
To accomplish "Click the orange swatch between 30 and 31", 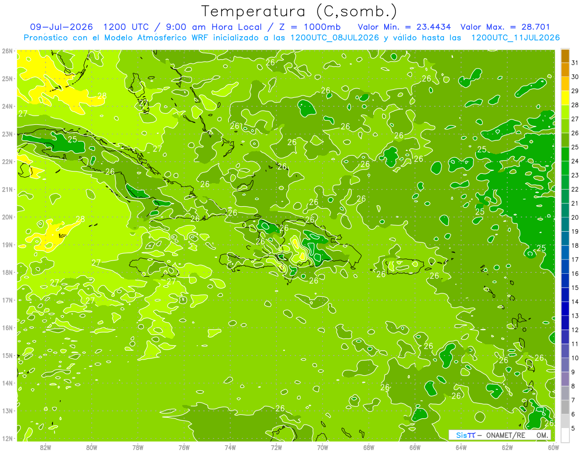I will coord(565,70).
